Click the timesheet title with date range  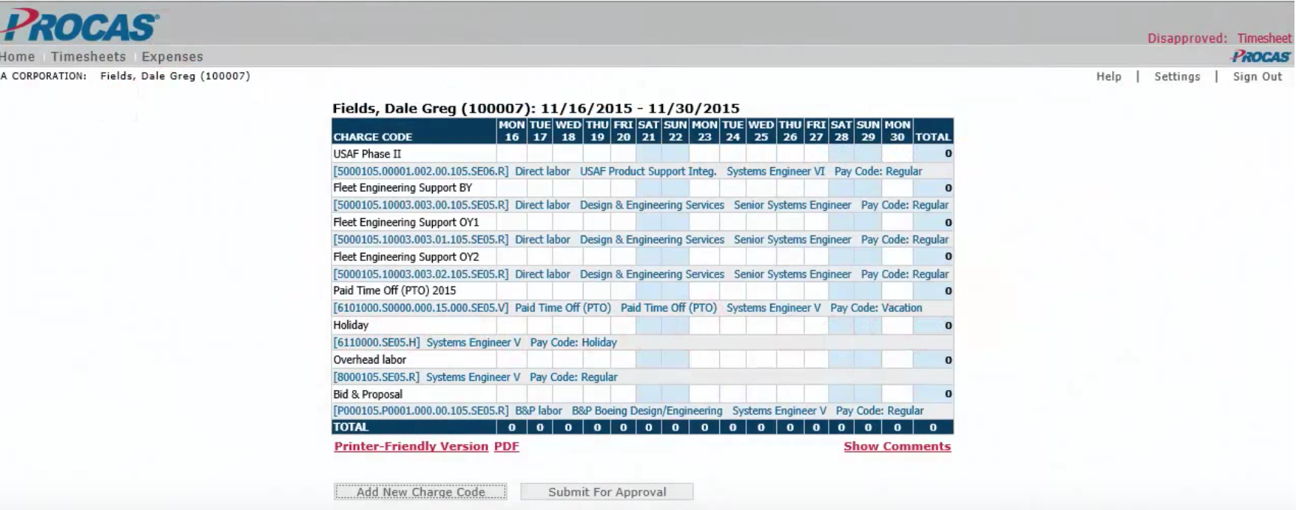pyautogui.click(x=536, y=108)
